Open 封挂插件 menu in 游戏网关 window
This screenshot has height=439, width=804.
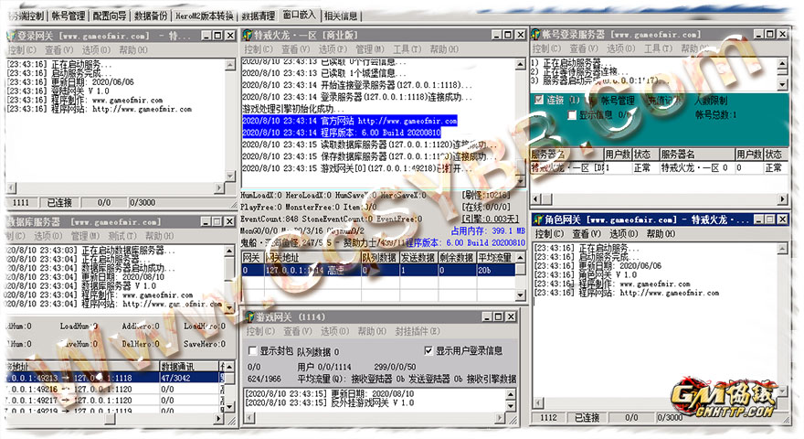418,332
